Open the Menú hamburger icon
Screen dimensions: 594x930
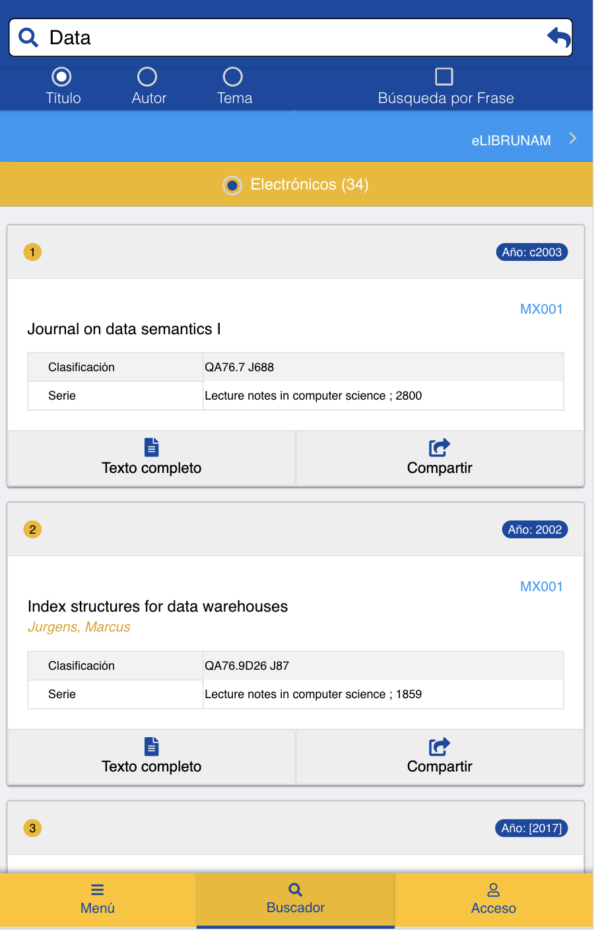pos(98,890)
